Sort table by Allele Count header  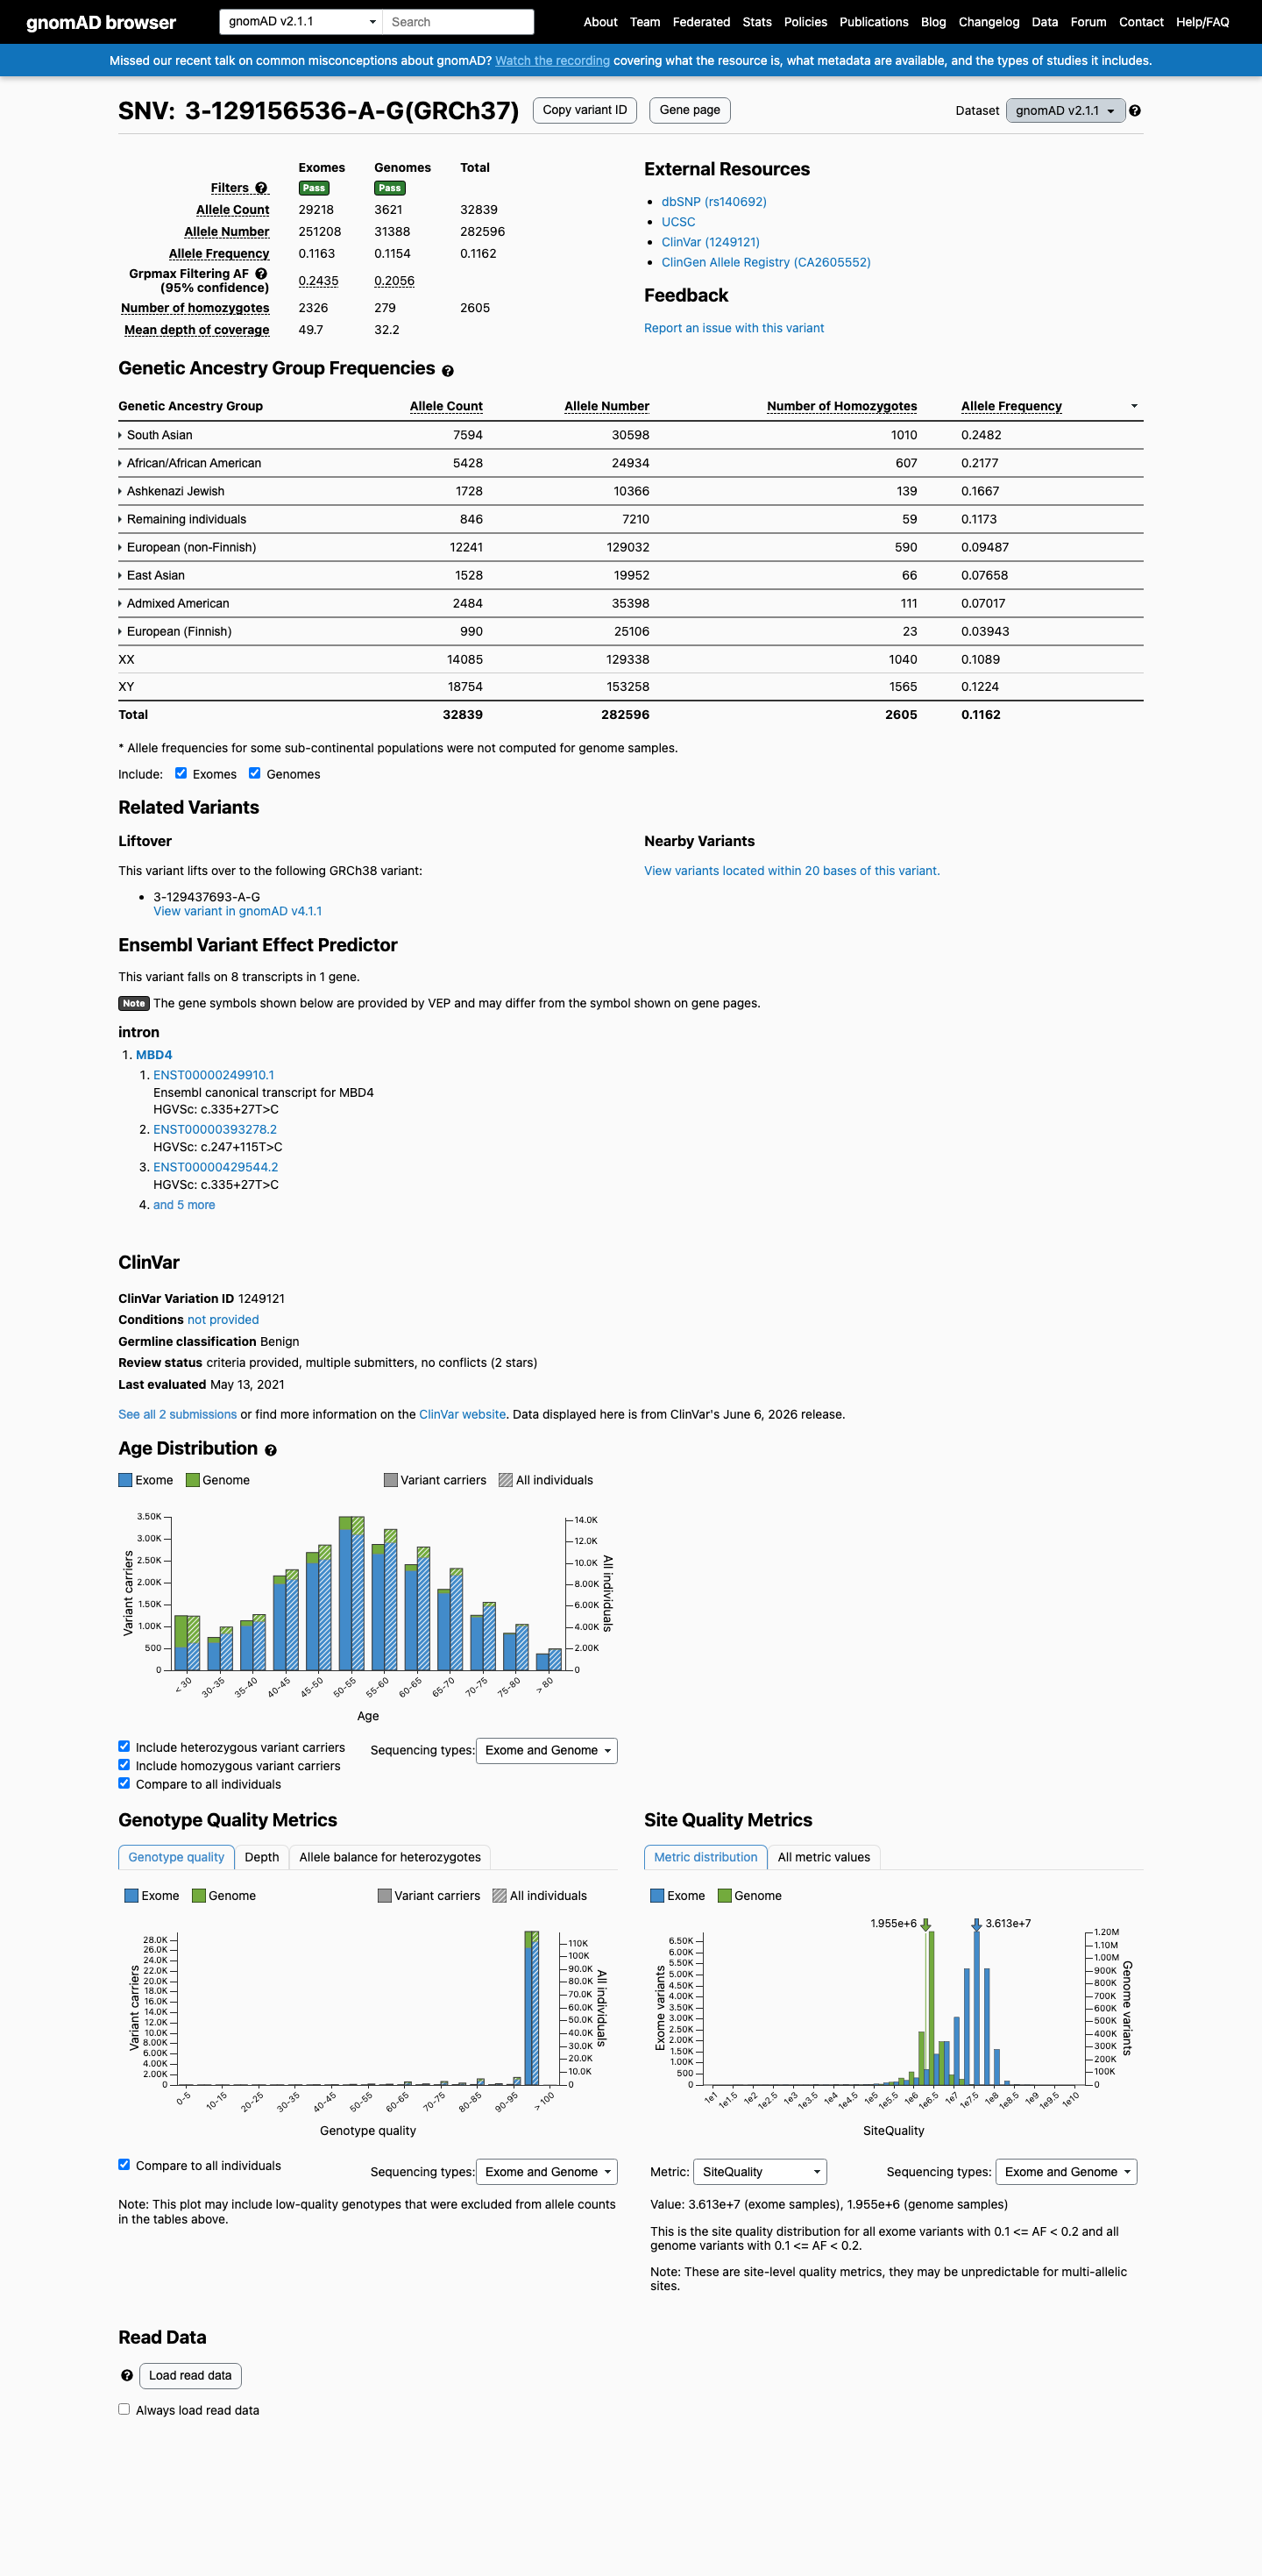(x=446, y=406)
